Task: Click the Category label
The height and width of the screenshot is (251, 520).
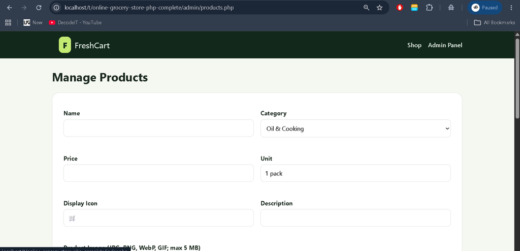Action: click(273, 113)
